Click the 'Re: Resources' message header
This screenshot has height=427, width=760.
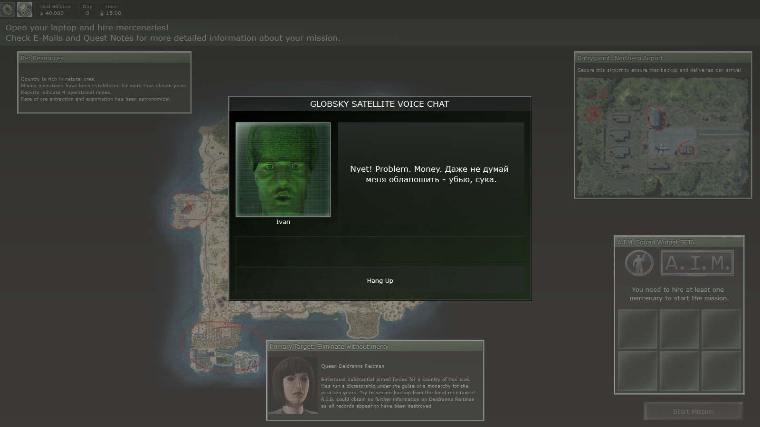104,58
